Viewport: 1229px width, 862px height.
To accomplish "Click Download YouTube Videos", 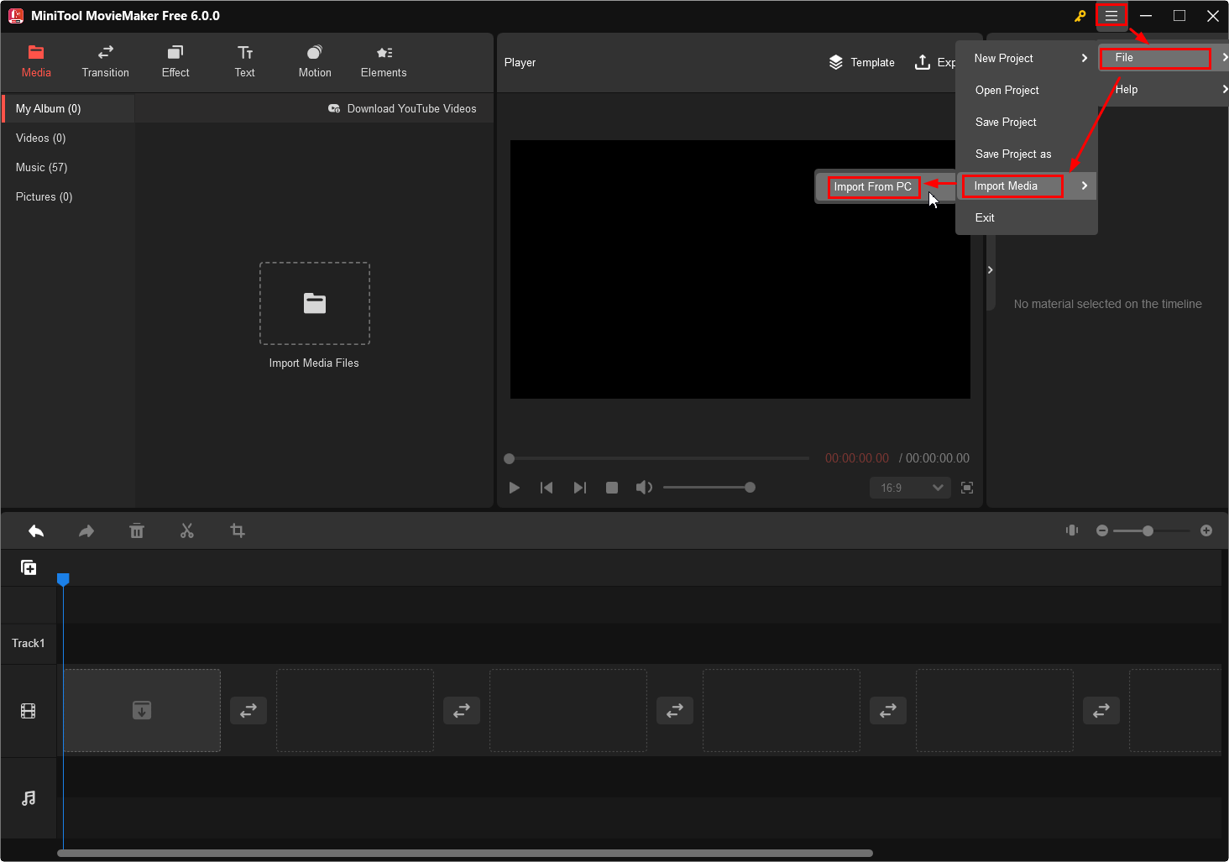I will tap(411, 108).
